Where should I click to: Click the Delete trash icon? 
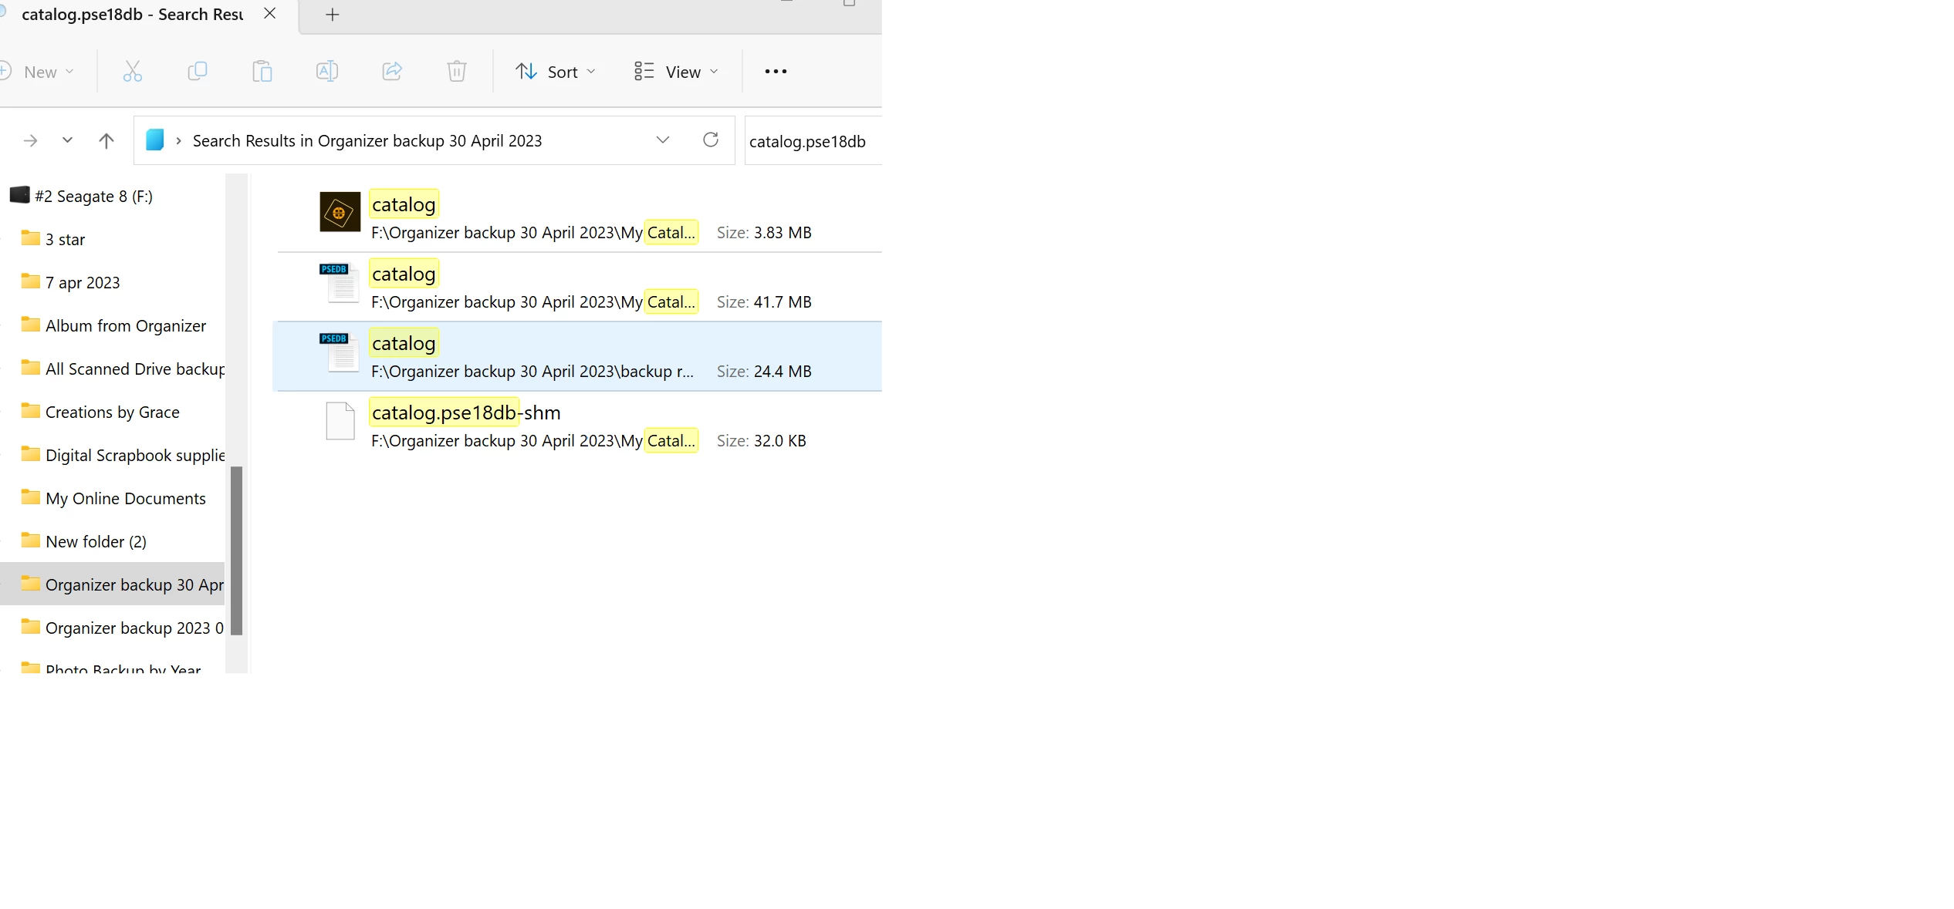pos(457,72)
